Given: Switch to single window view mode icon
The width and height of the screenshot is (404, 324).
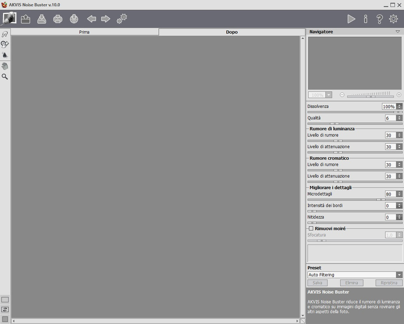Looking at the screenshot, I should tap(5, 300).
